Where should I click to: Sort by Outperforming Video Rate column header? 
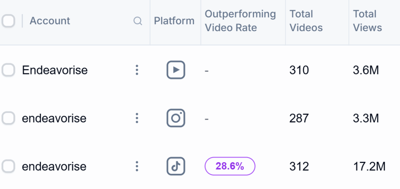pyautogui.click(x=240, y=21)
